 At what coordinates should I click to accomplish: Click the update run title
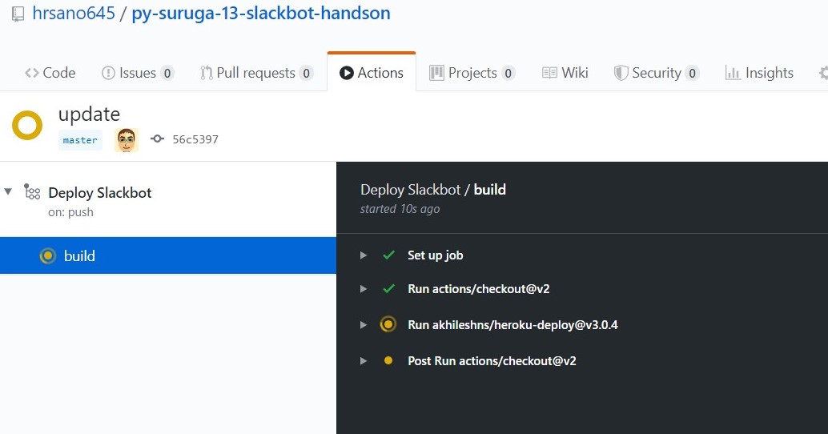point(89,114)
